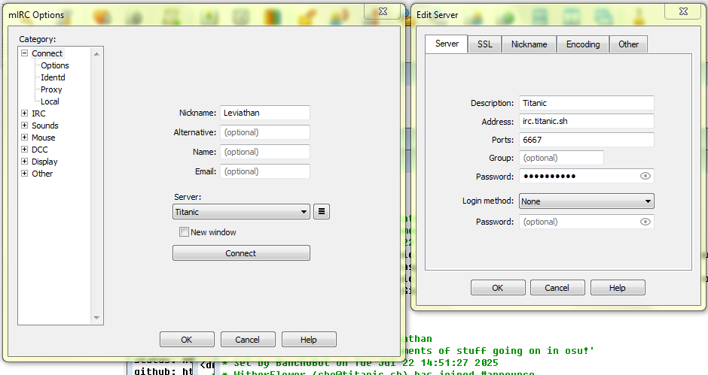Reveal the server password with eye icon
Viewport: 708px width, 375px height.
(645, 177)
